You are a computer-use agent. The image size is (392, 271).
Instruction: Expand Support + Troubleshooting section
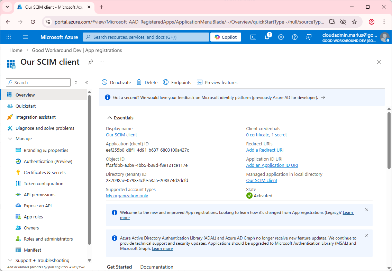(10, 260)
